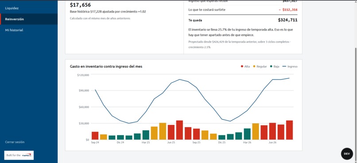The height and width of the screenshot is (163, 357).
Task: Click 'El inventario se lleva 25.7%' paragraph
Action: [241, 32]
